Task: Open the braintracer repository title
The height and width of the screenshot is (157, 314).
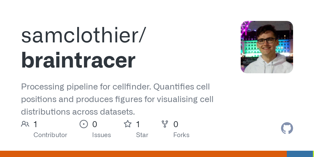Action: click(x=78, y=60)
